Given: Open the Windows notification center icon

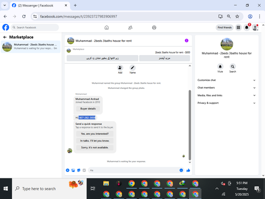Looking at the screenshot, I should point(257,189).
